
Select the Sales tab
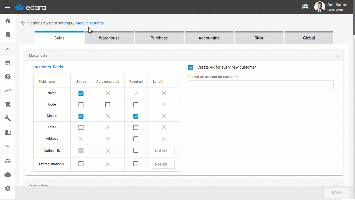(x=59, y=37)
